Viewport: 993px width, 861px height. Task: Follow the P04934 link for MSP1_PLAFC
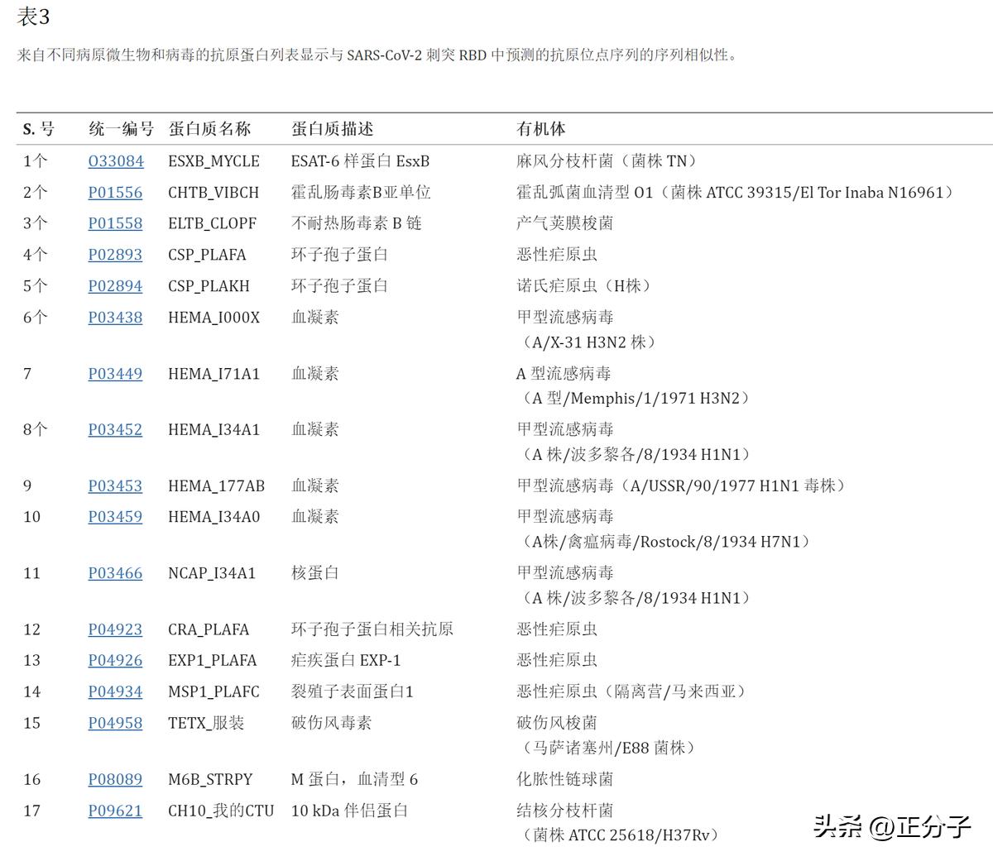tap(115, 691)
